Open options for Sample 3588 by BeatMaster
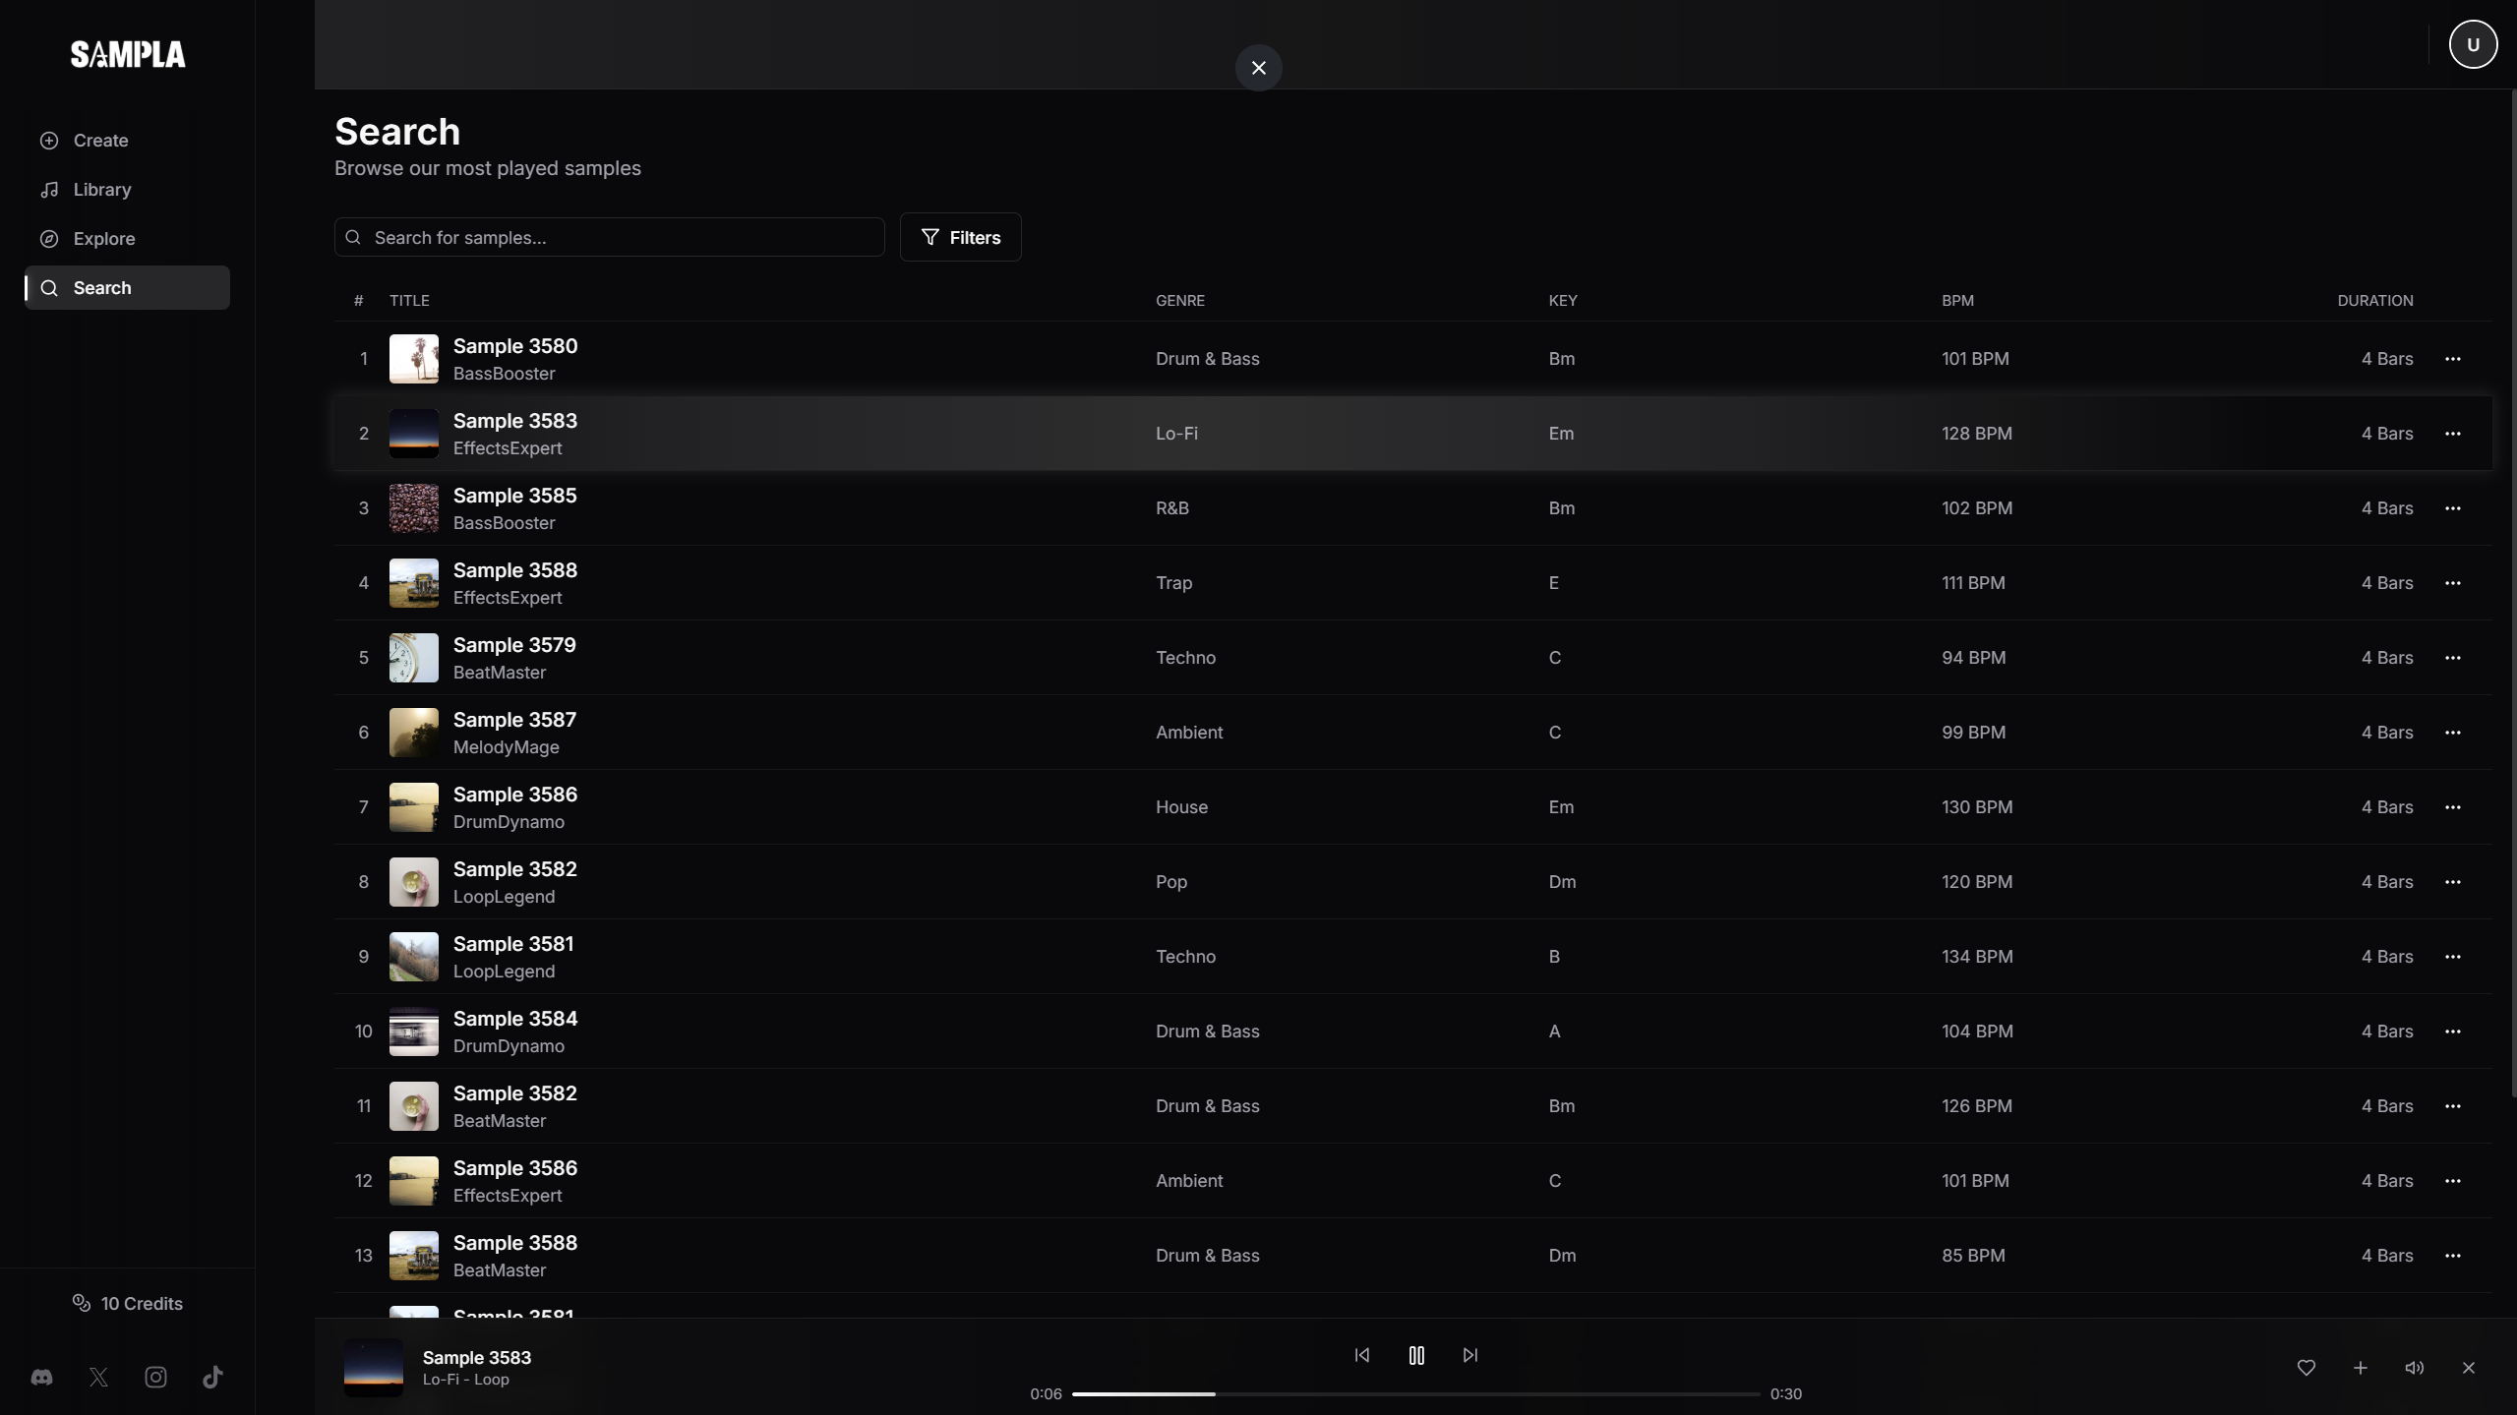The width and height of the screenshot is (2517, 1415). click(2453, 1255)
